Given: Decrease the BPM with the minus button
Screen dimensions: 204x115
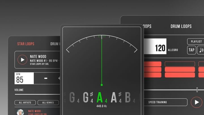Looking at the screenshot, I should click(x=46, y=78).
